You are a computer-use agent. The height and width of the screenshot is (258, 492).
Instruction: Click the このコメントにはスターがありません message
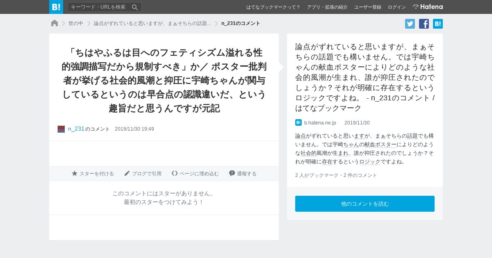coord(164,193)
